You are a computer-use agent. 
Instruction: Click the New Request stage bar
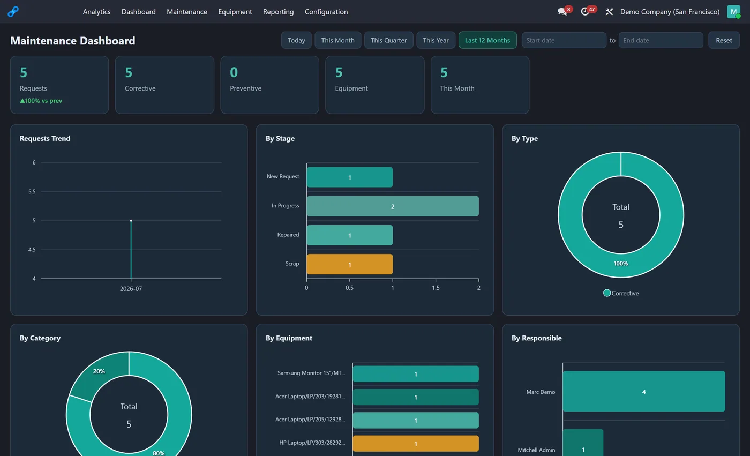349,177
